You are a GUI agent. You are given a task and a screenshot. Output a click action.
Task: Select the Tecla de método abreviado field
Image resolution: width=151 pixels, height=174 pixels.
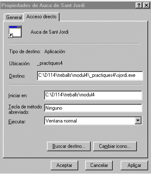click(x=93, y=108)
